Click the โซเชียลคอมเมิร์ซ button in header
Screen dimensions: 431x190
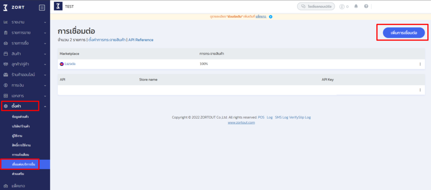tap(316, 6)
